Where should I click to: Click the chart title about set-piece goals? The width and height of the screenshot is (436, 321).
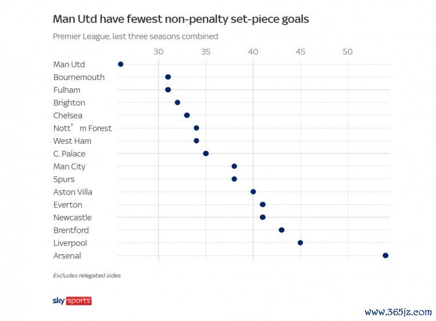pyautogui.click(x=181, y=19)
